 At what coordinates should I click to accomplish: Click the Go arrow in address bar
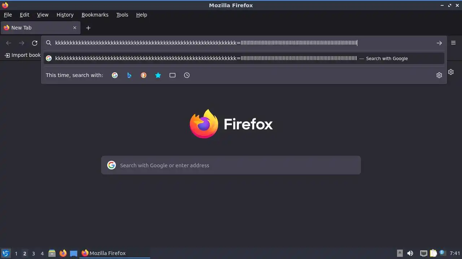tap(439, 43)
